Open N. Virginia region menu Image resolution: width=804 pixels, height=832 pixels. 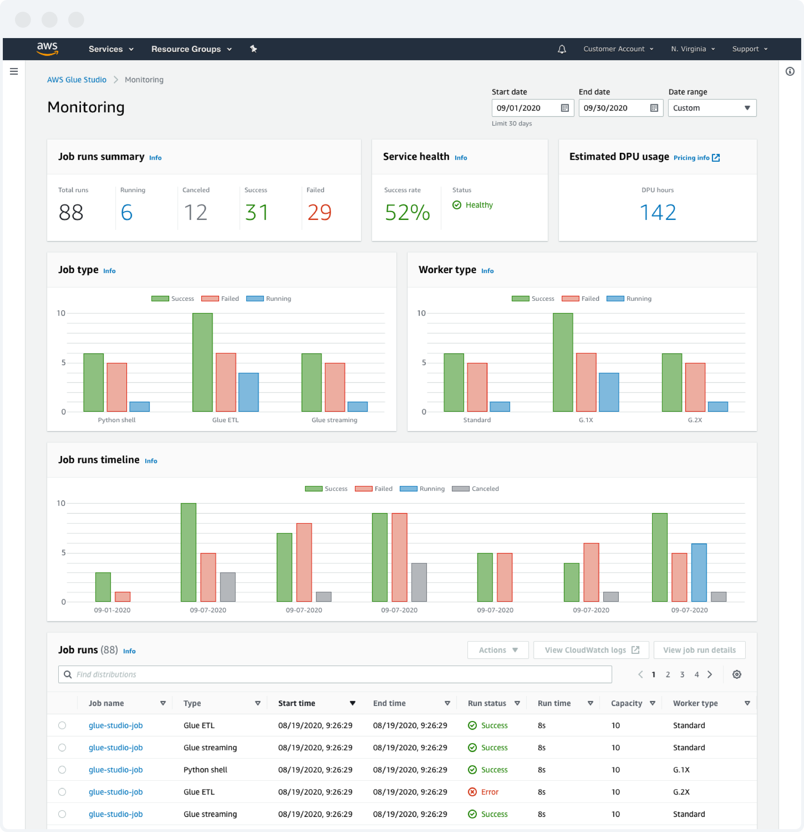pos(693,49)
